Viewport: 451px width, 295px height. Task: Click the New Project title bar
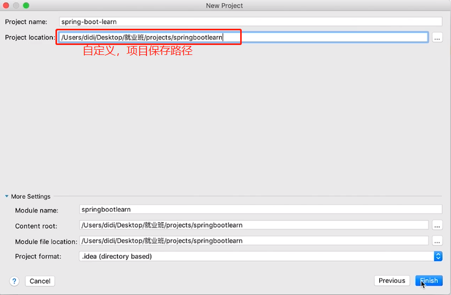(225, 5)
